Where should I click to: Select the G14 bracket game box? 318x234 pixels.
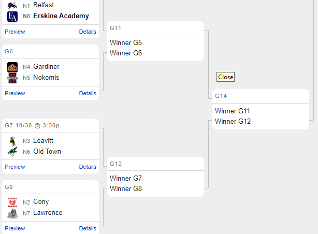(261, 109)
